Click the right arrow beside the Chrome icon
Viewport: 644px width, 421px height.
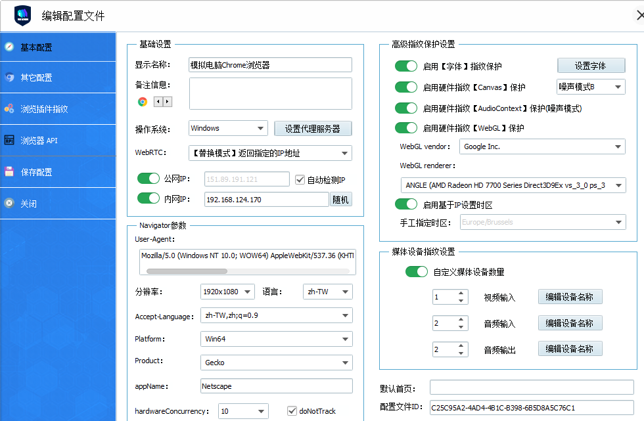pos(166,101)
